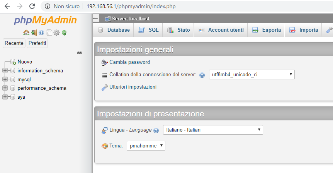Open the Cambia password link
The image size is (333, 173).
(129, 62)
